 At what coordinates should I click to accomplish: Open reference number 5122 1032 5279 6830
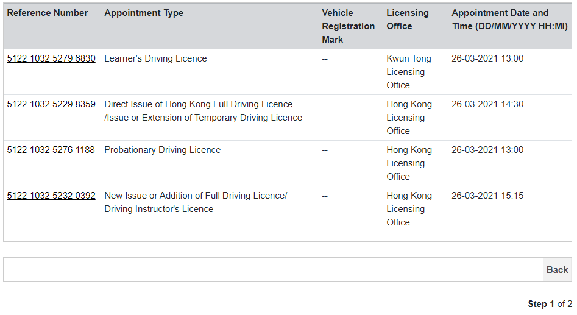pos(51,58)
